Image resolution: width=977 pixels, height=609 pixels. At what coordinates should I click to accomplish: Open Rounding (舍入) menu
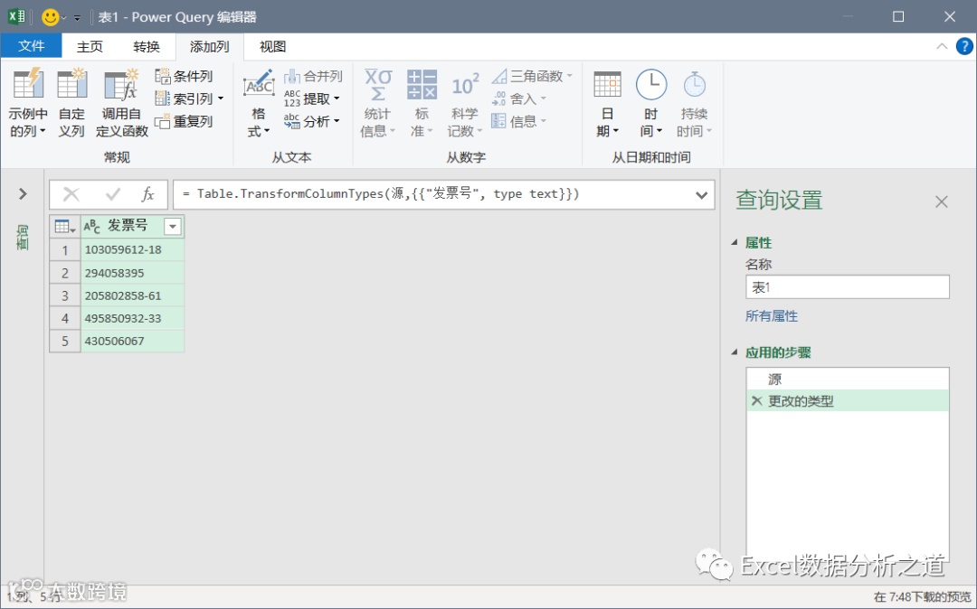click(x=519, y=98)
